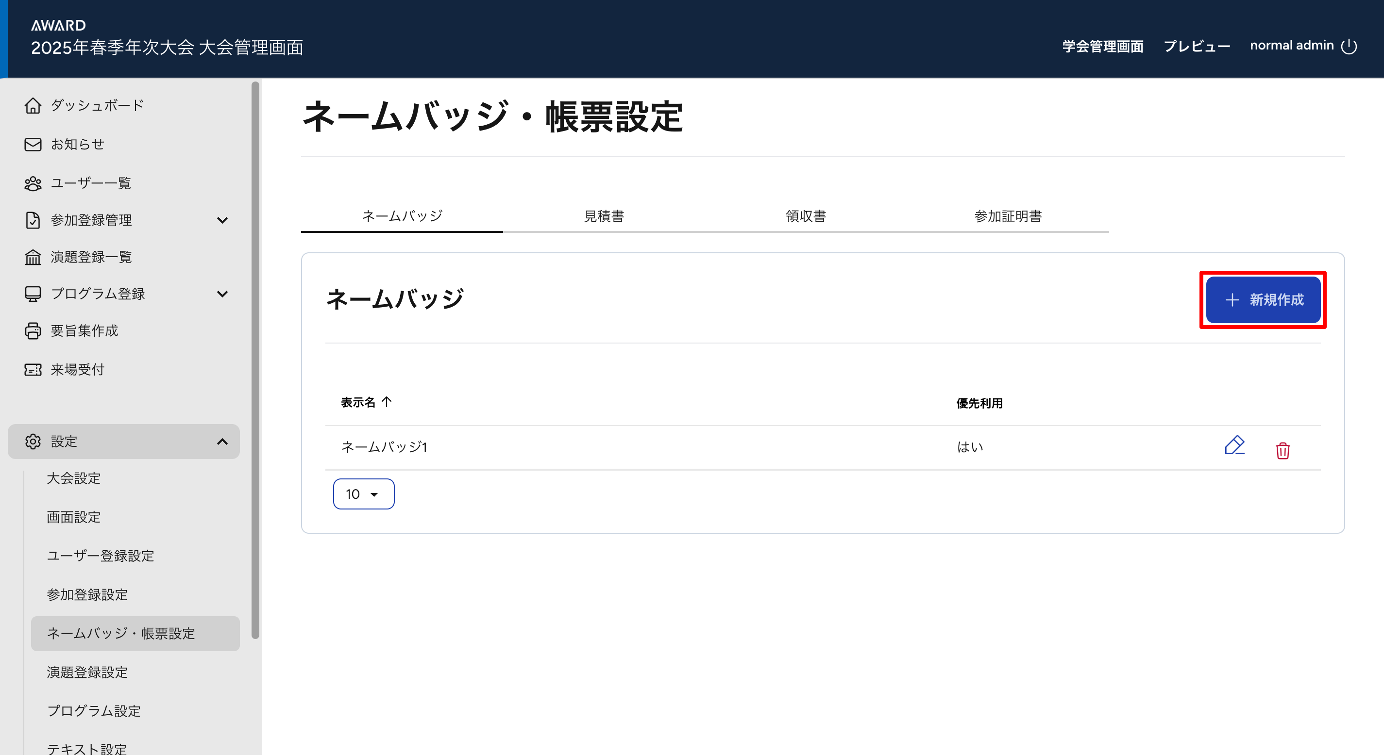Delete ネームバッジ1 with the trash icon
The width and height of the screenshot is (1384, 755).
point(1283,450)
